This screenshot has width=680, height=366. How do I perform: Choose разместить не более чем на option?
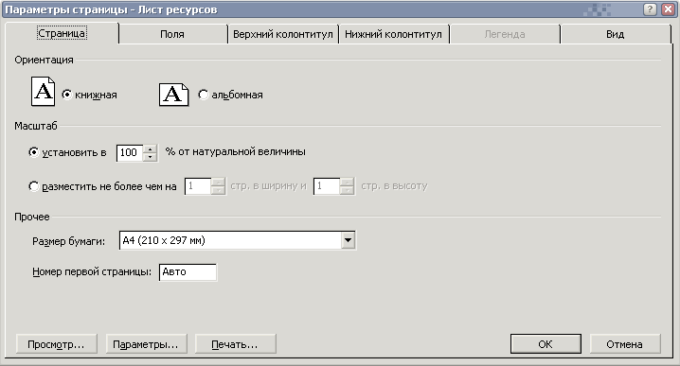33,186
